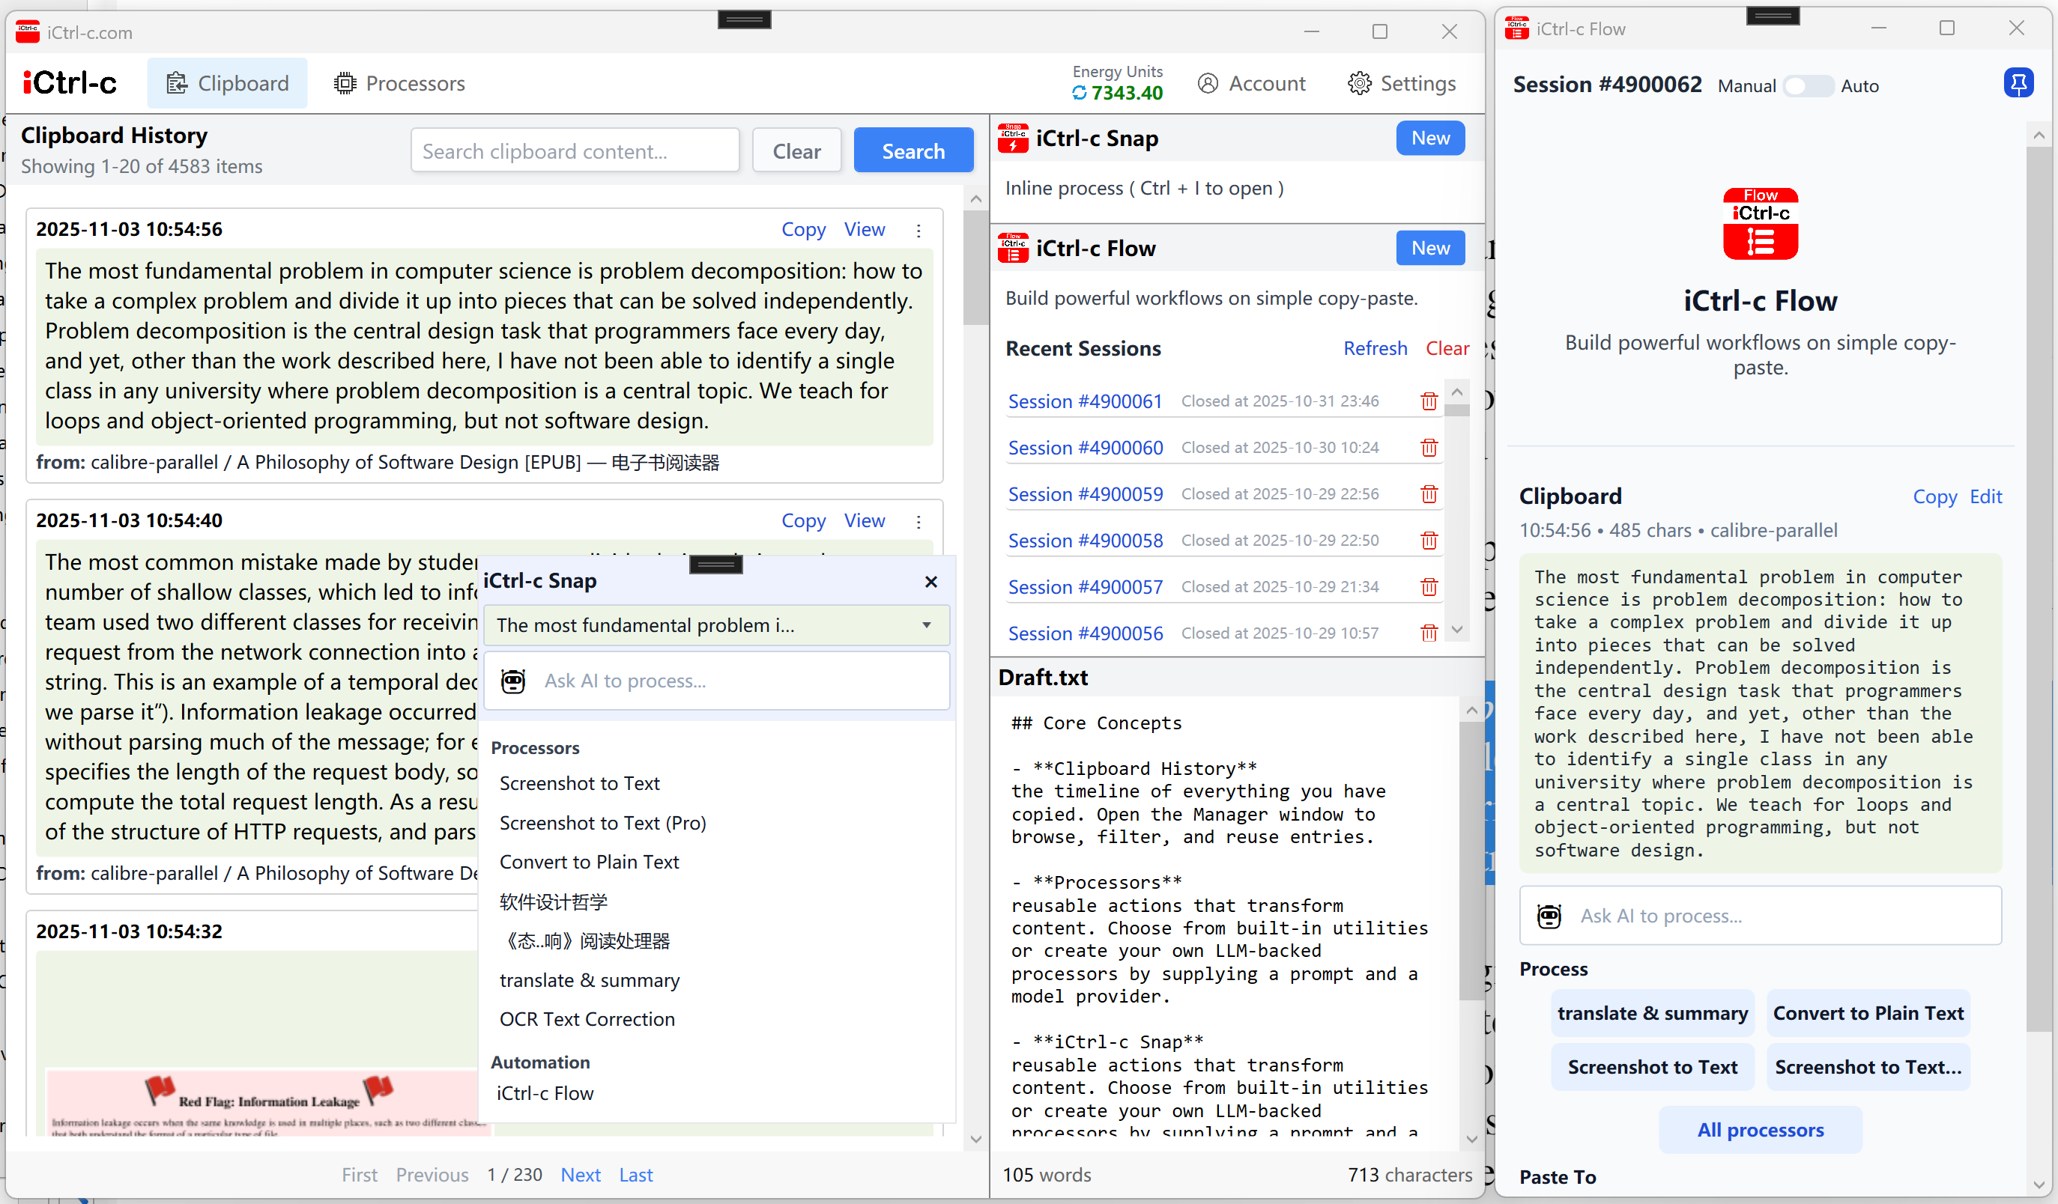Switch to the Processors tab
This screenshot has height=1204, width=2058.
399,82
